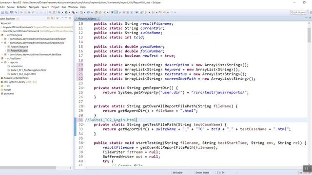The image size is (312, 175).
Task: Open the Project menu
Action: click(55, 7)
